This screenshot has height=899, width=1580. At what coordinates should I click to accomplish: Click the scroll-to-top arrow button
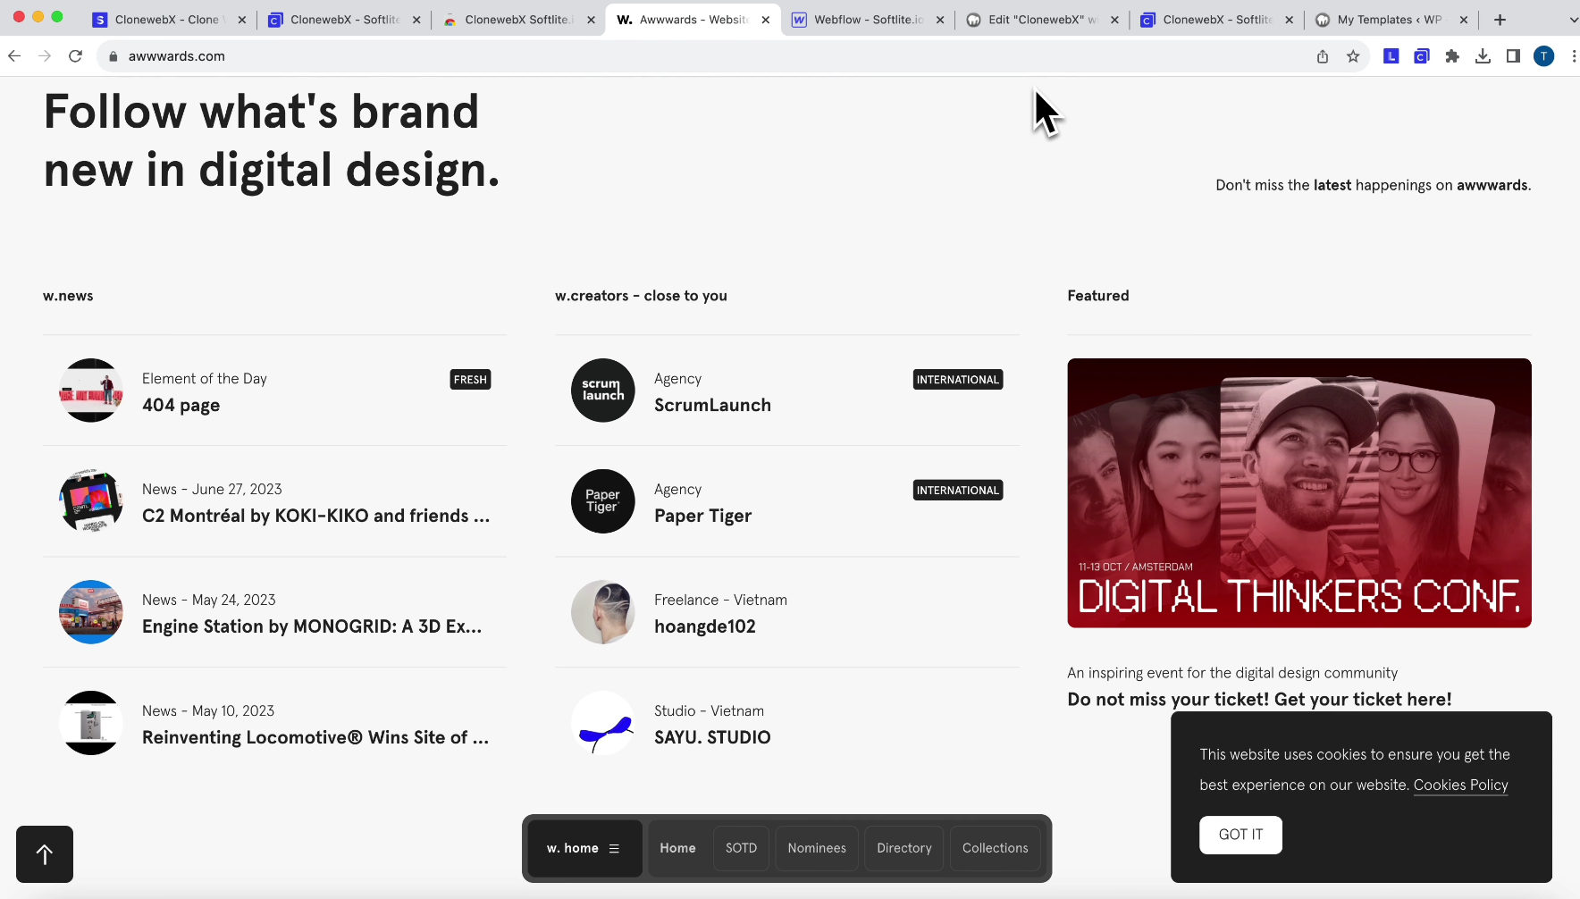pyautogui.click(x=45, y=854)
